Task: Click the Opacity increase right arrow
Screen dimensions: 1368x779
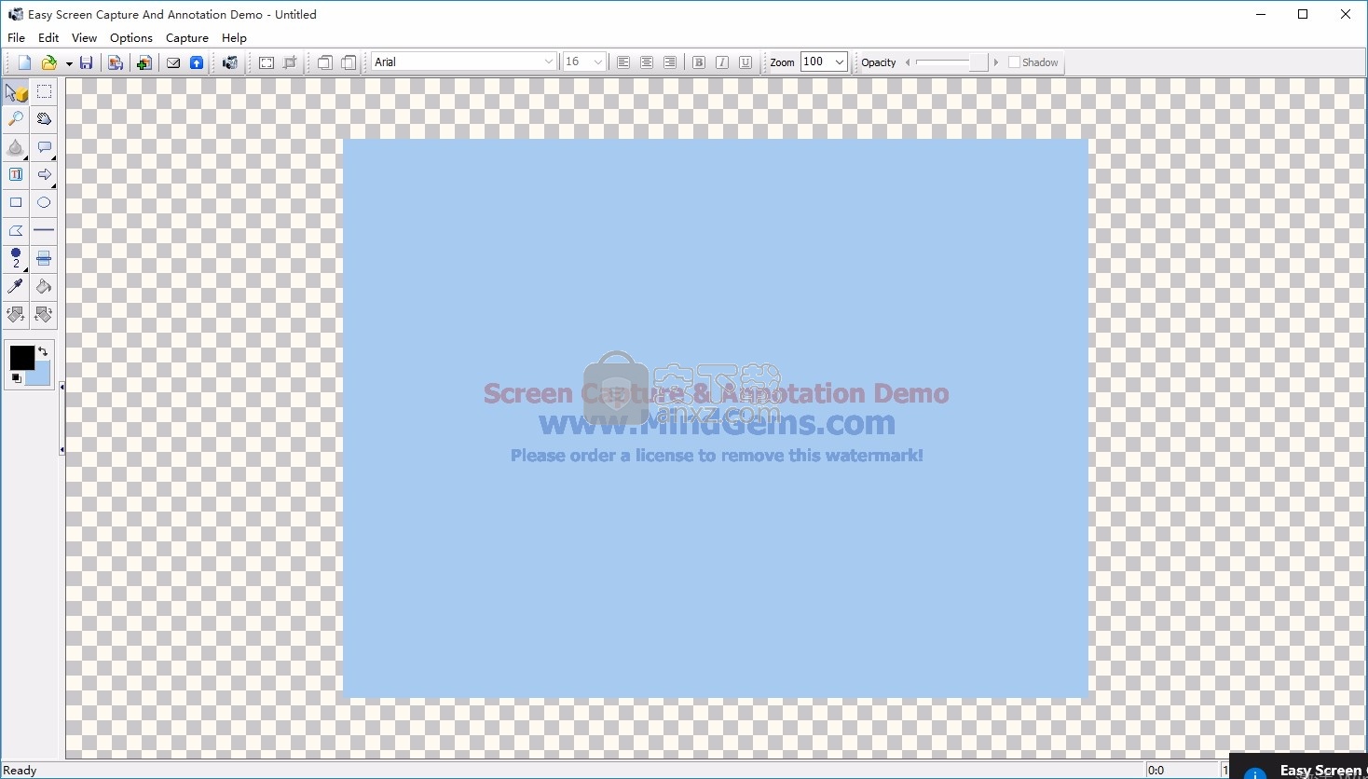Action: pos(996,62)
